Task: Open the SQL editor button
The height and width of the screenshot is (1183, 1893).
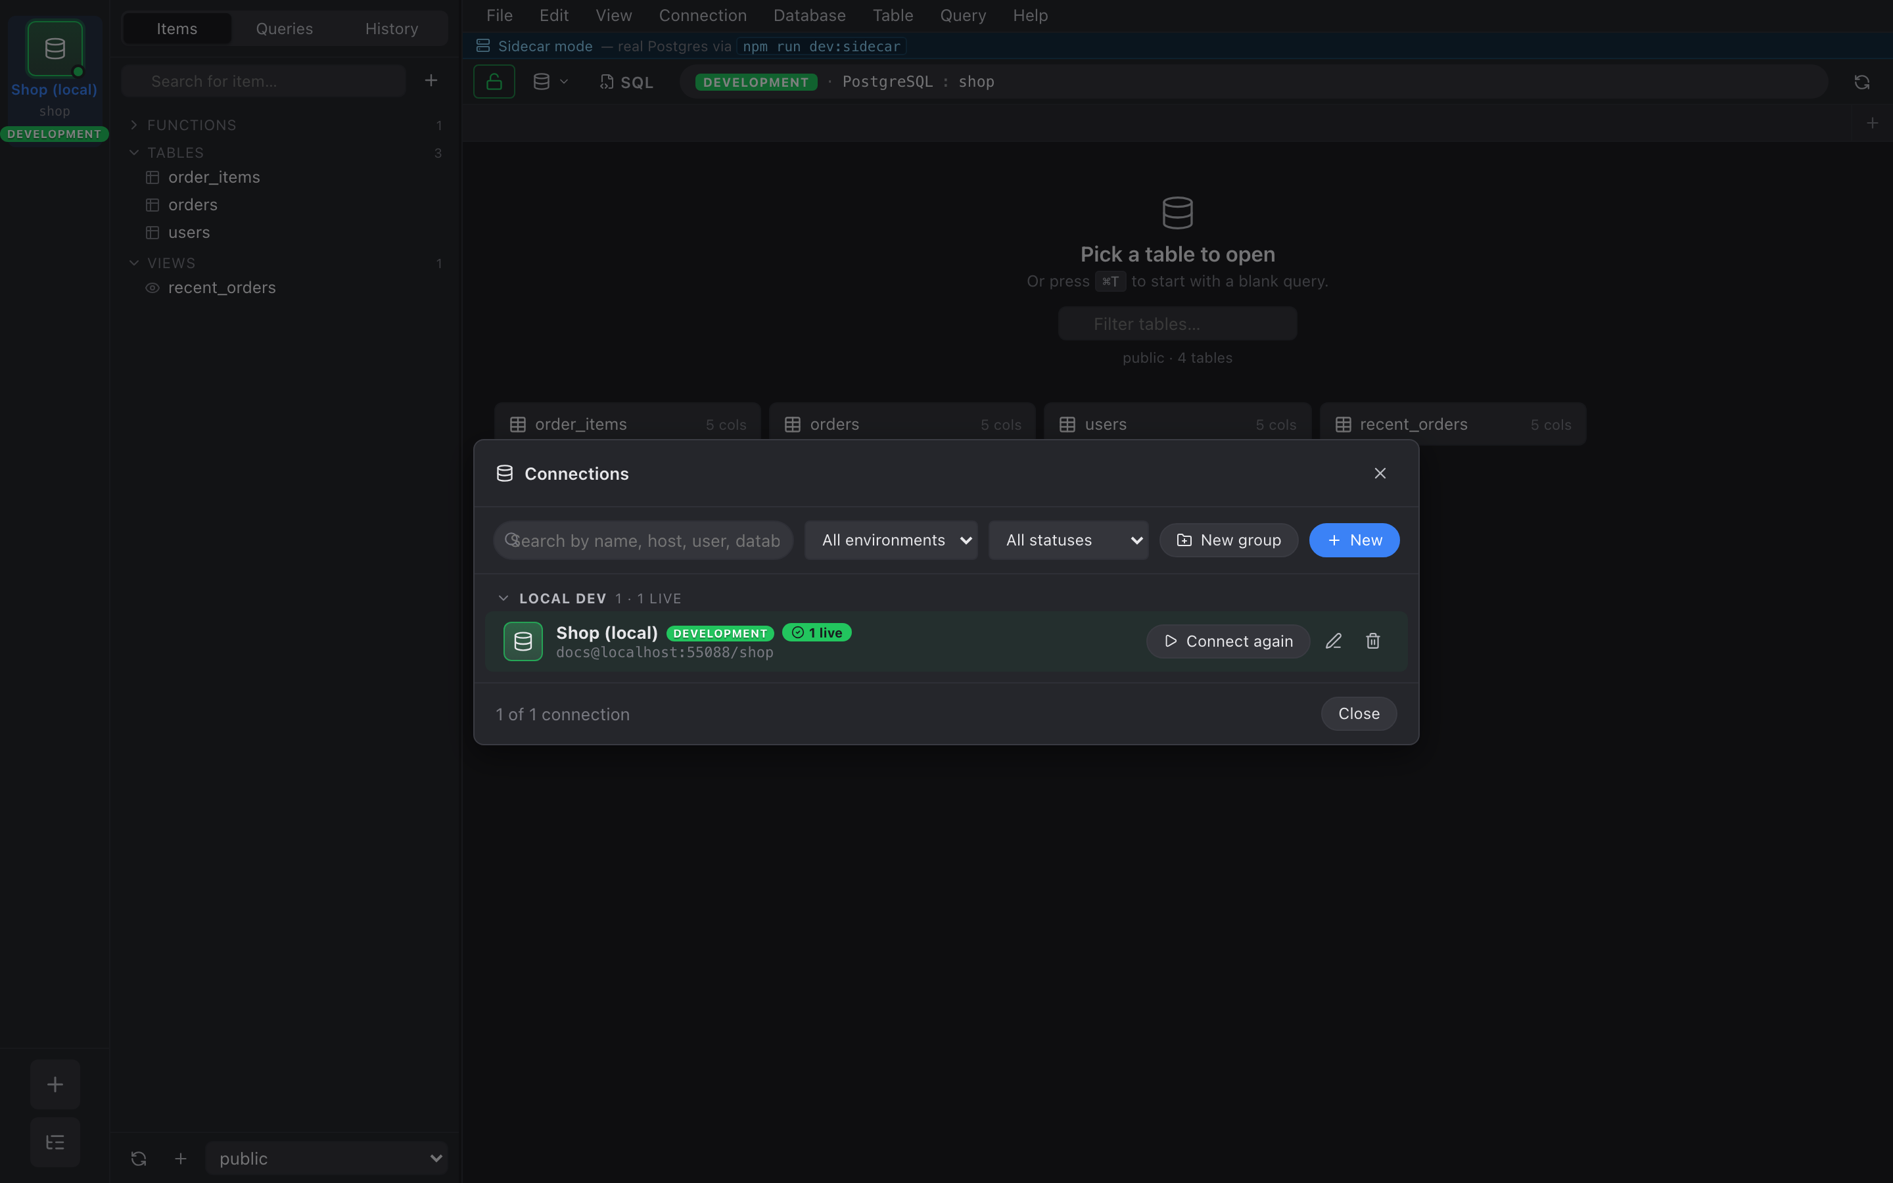Action: tap(626, 81)
